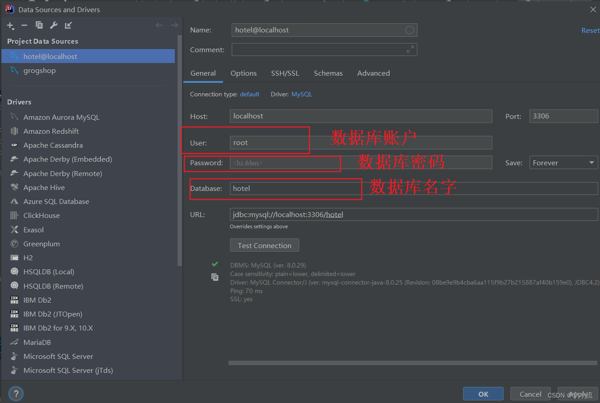
Task: Remove selected data source with minus icon
Action: point(24,25)
